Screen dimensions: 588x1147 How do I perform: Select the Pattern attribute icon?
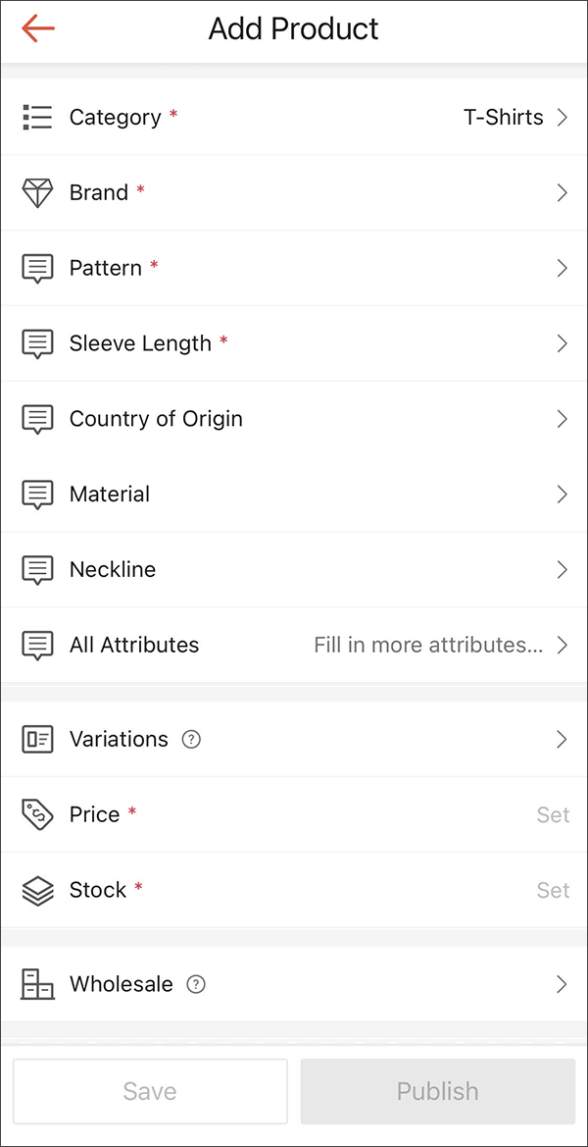(36, 268)
